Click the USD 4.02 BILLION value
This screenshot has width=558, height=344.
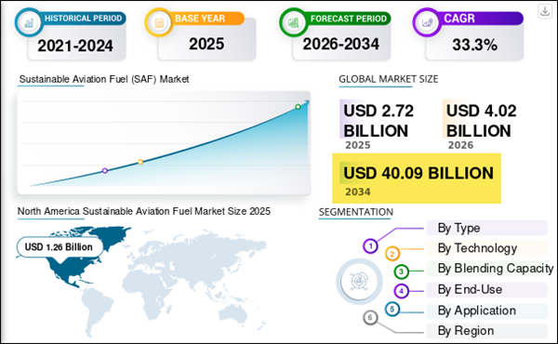(481, 121)
